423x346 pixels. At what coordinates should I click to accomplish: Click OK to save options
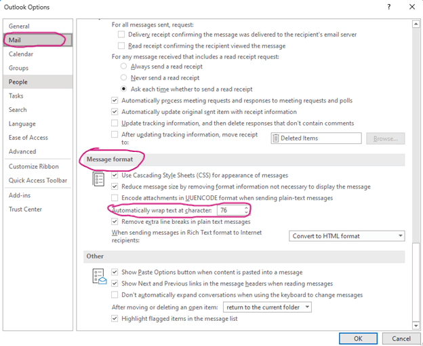[358, 339]
